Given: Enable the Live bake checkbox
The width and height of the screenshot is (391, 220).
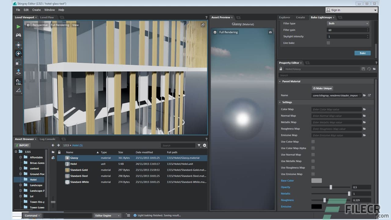Looking at the screenshot, I should click(x=328, y=43).
